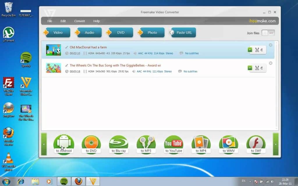This screenshot has width=298, height=186.
Task: Open The Wheels On The Bus desktop file
Action: pyautogui.click(x=26, y=112)
